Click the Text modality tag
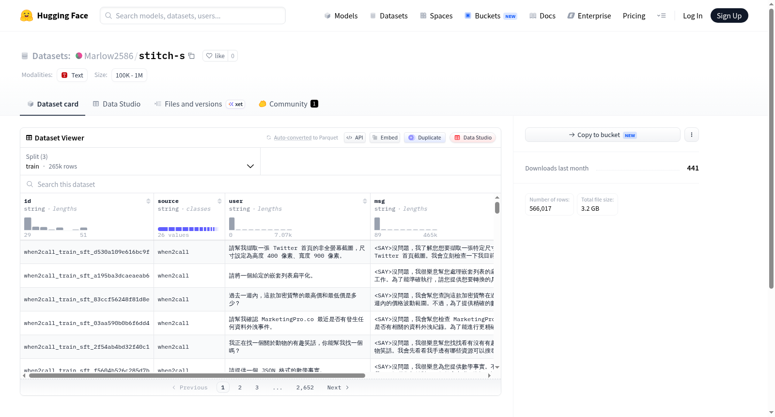The image size is (775, 417). point(72,75)
